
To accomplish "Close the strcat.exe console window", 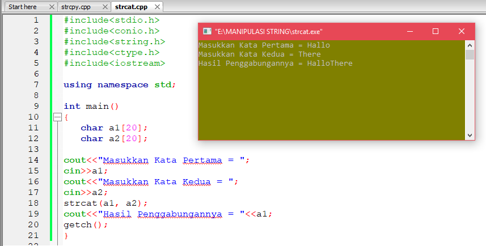I will 462,31.
